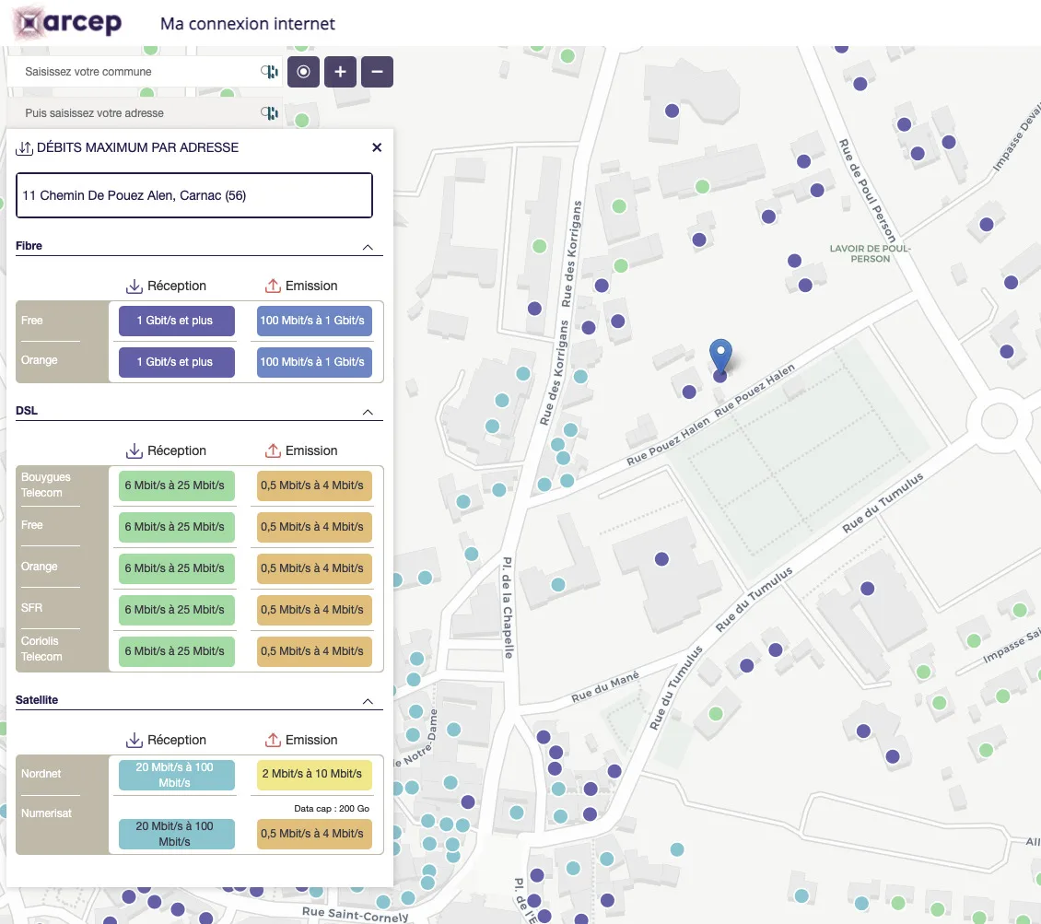This screenshot has width=1041, height=924.
Task: Click the upload/download icon beside panel title
Action: point(24,148)
